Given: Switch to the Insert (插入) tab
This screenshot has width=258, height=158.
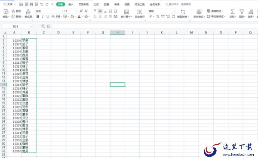Looking at the screenshot, I should (x=71, y=4).
